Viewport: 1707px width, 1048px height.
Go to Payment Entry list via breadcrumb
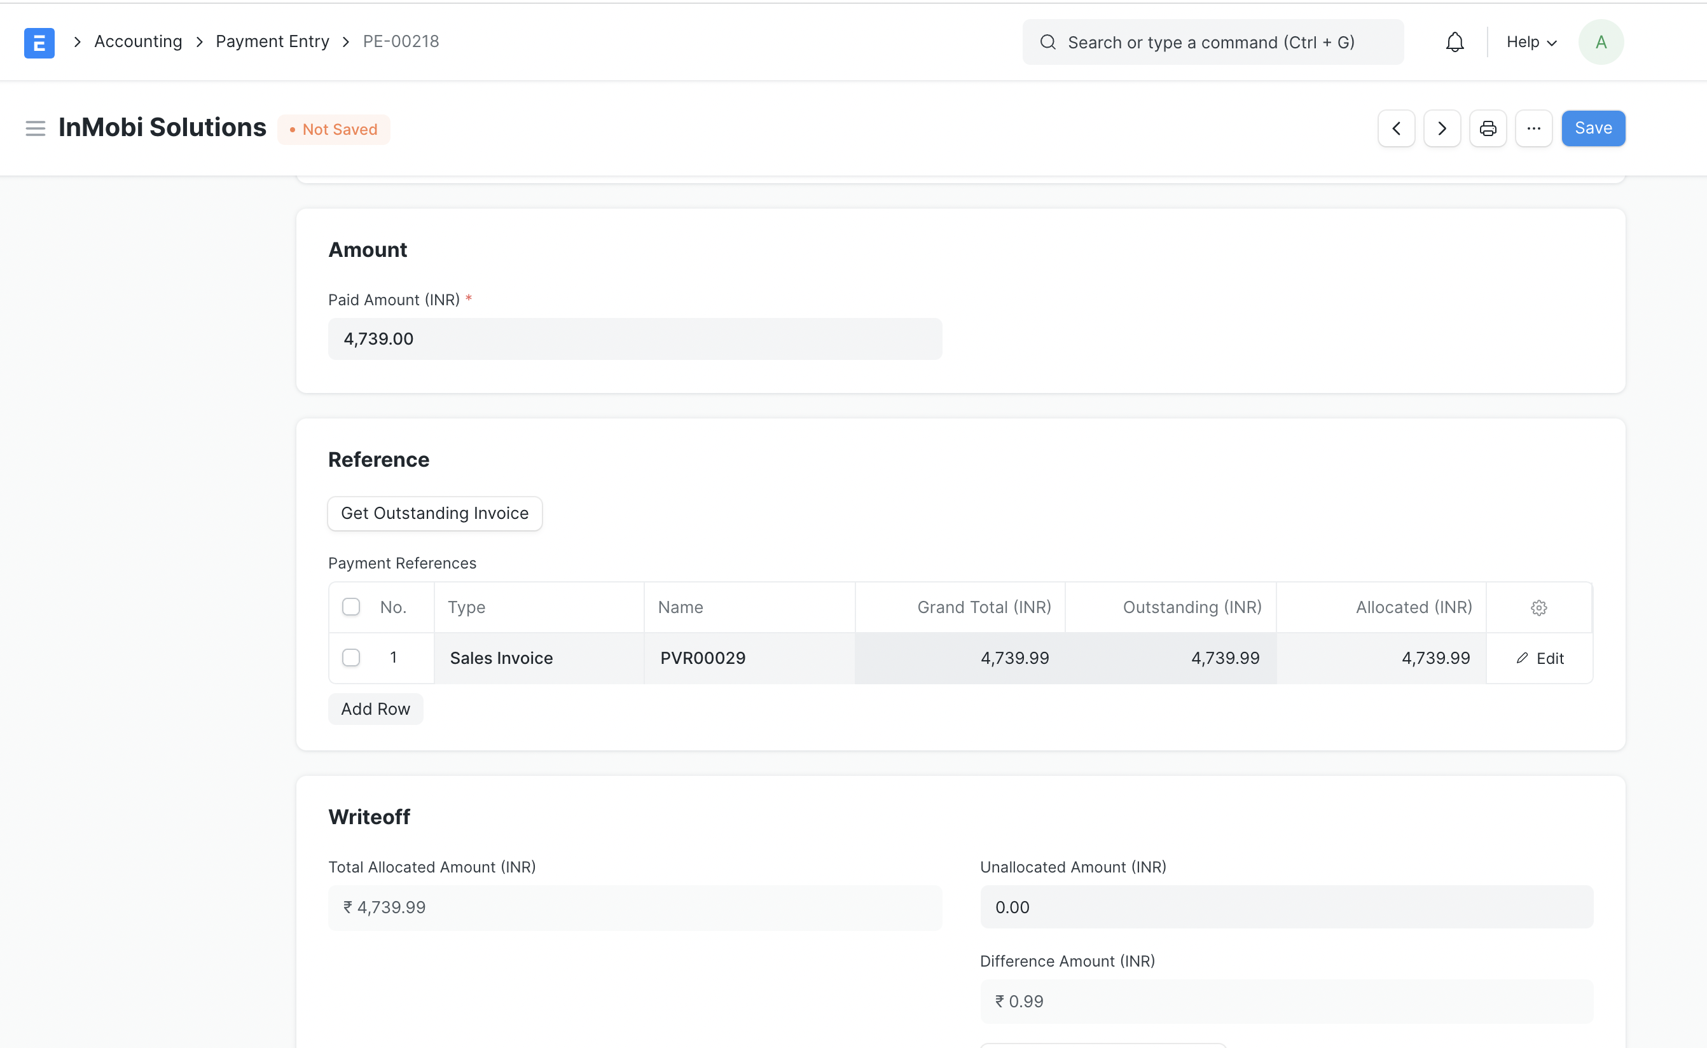point(272,41)
